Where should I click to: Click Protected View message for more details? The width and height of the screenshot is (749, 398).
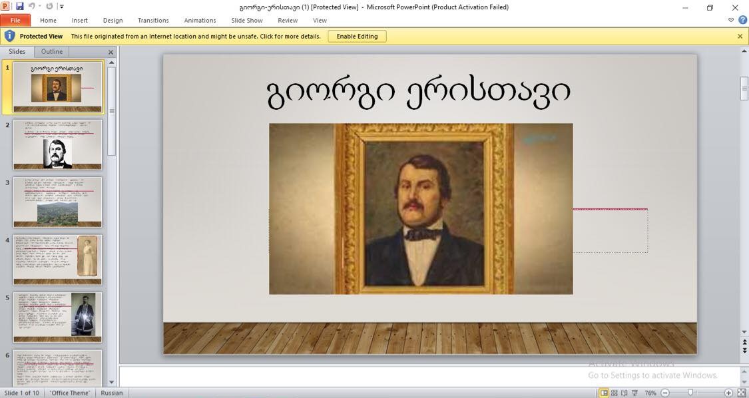click(x=196, y=37)
